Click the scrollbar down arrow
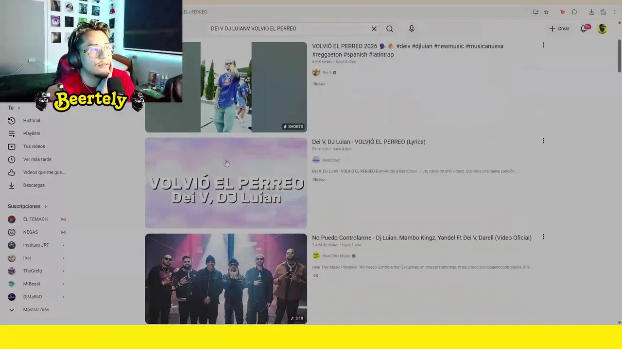 (619, 322)
